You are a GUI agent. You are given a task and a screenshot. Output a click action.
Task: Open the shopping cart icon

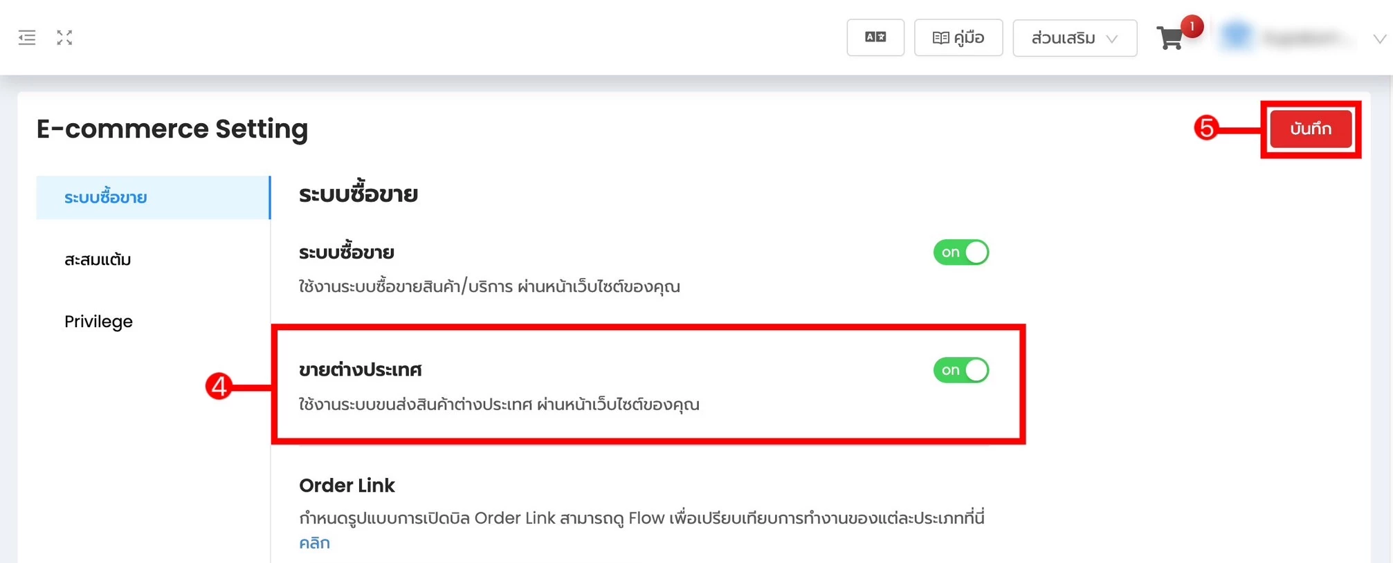1169,38
